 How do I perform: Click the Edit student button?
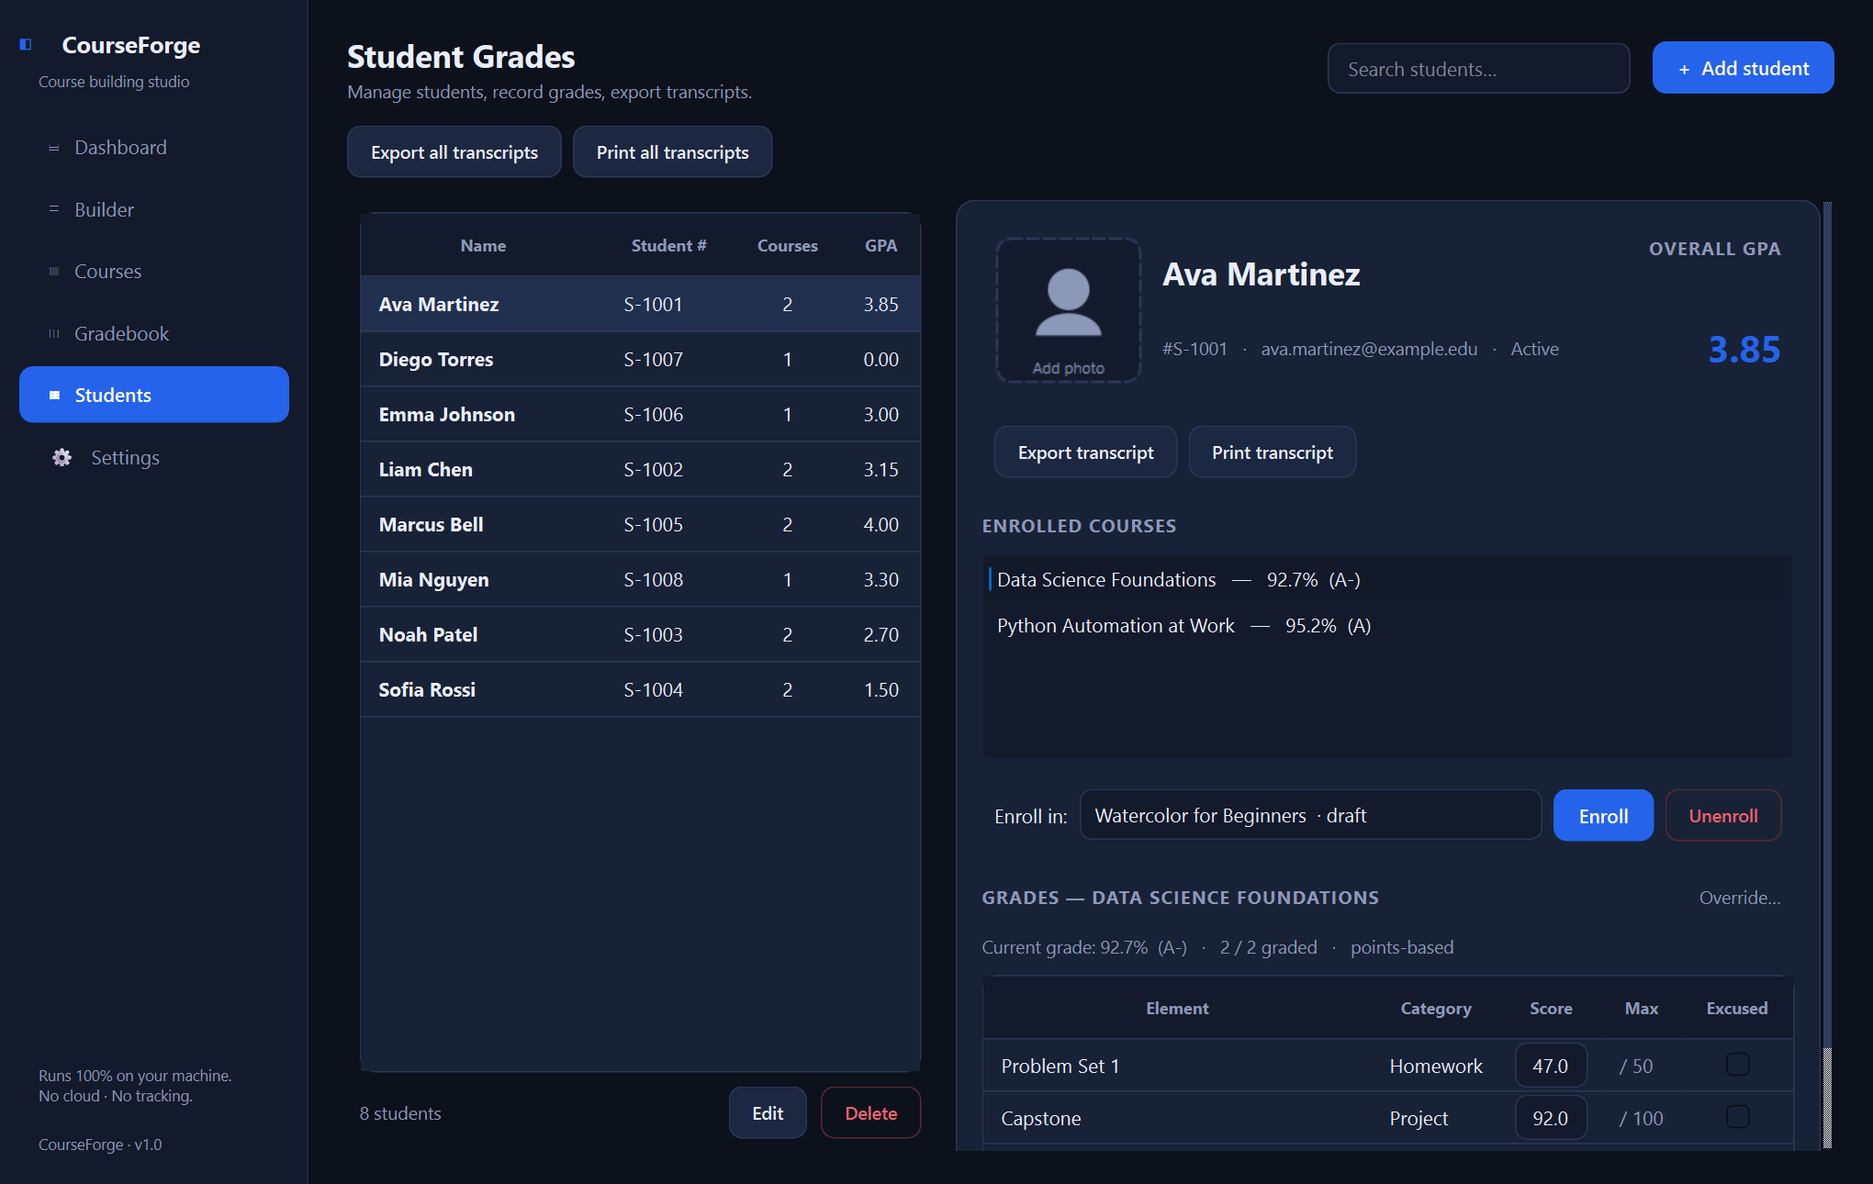click(768, 1113)
